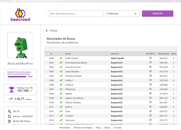Click the language translate icon

pos(9,111)
